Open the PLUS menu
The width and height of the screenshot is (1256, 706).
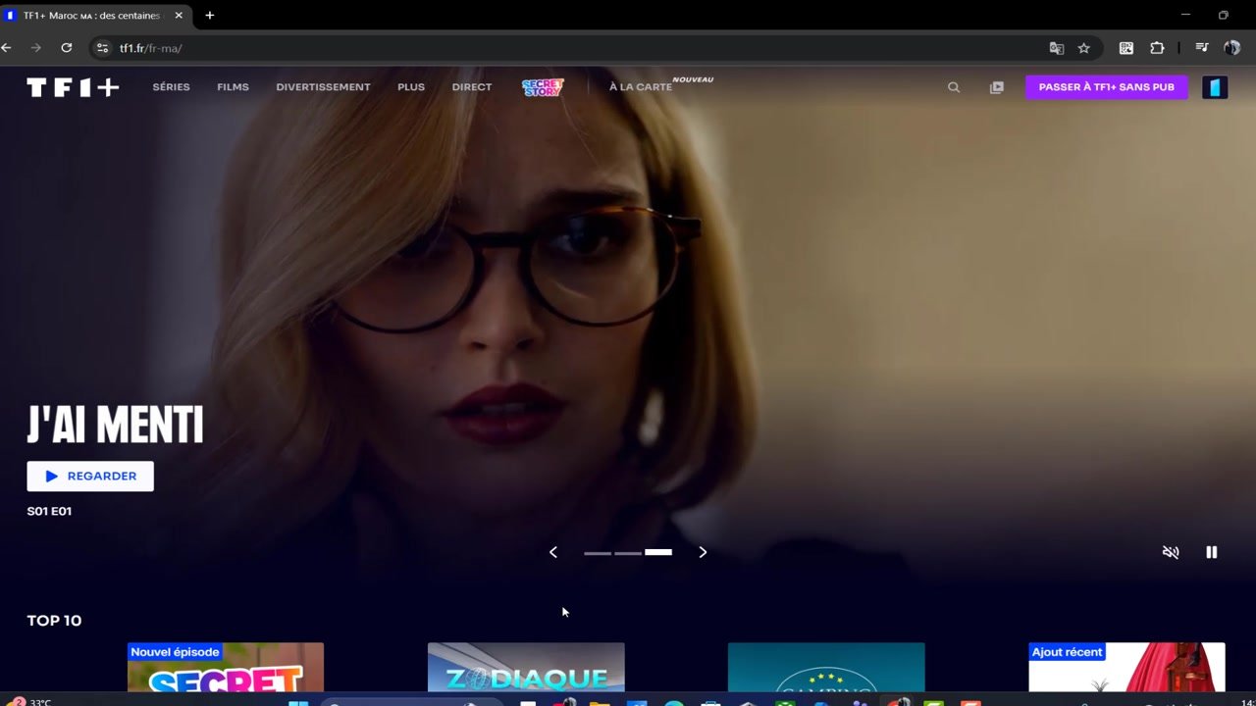(411, 87)
